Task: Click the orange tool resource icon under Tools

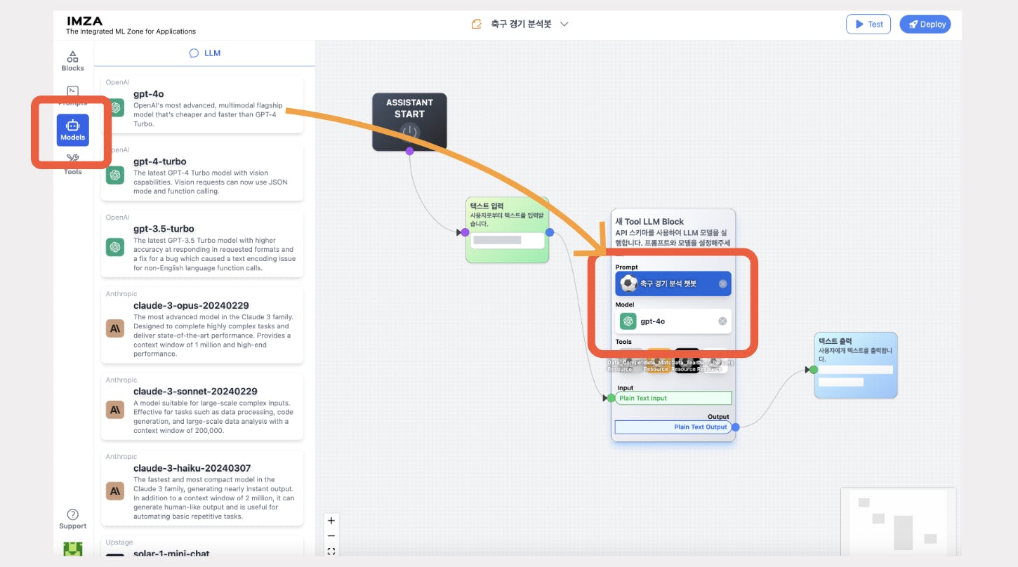Action: tap(659, 360)
